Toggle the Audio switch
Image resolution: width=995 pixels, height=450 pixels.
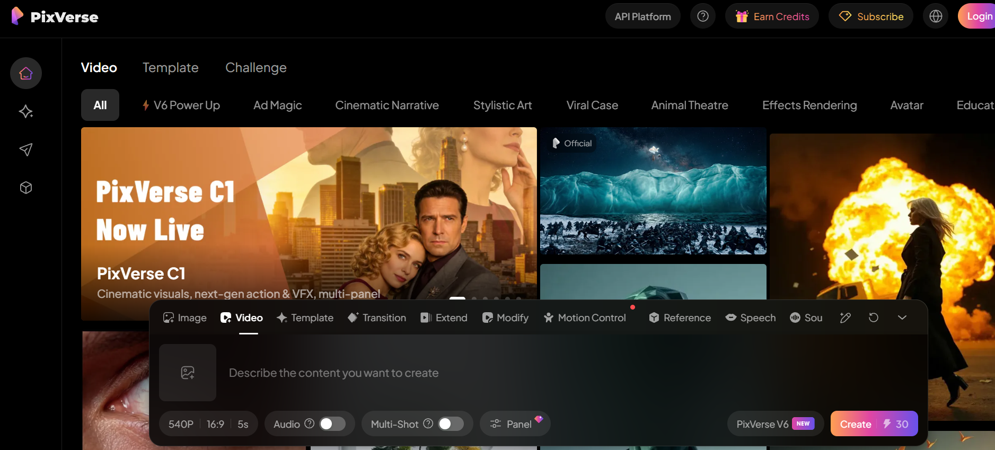(332, 424)
